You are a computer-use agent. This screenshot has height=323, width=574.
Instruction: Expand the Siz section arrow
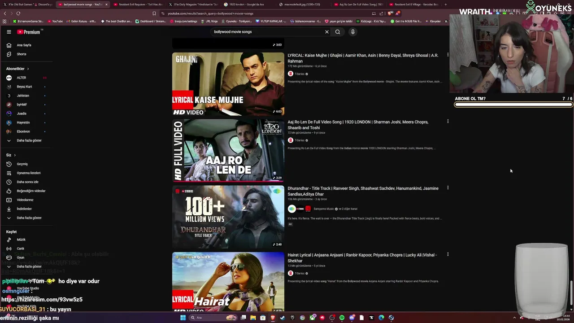(x=15, y=155)
